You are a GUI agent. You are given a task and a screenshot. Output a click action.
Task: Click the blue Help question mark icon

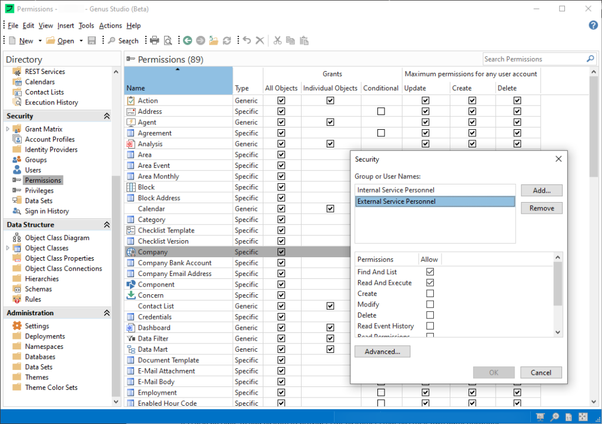tap(593, 25)
